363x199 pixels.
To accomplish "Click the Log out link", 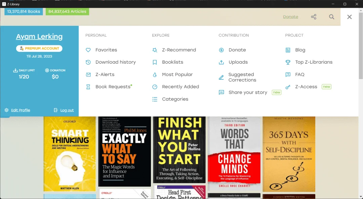I will (67, 110).
